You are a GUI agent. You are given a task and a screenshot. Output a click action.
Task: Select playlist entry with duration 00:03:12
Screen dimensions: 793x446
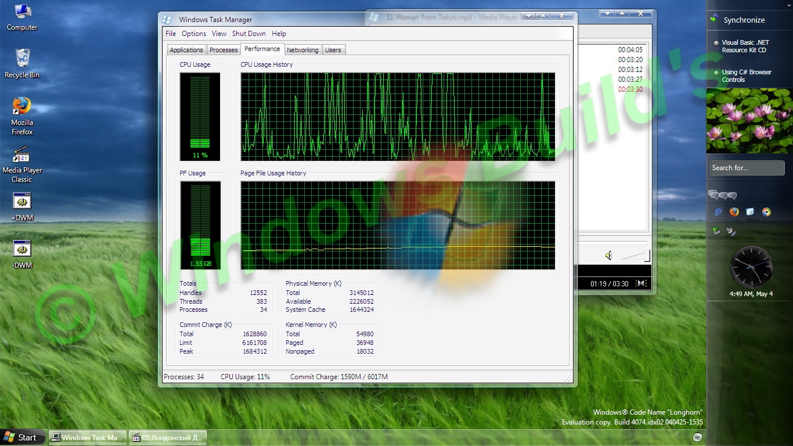630,70
